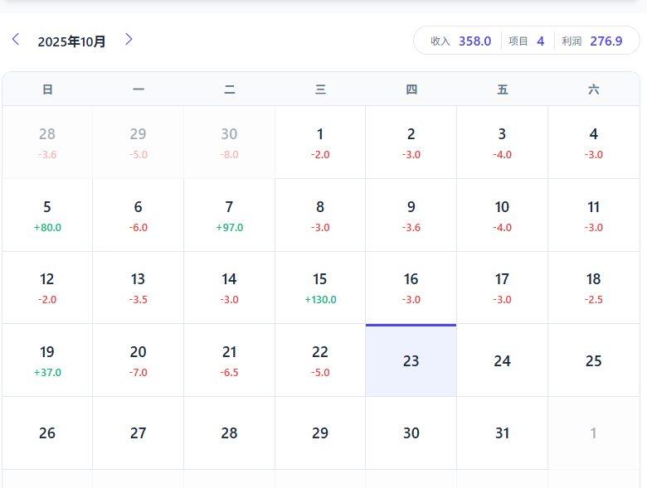Select October 27 cell
Screen dimensions: 647x488
tap(139, 432)
